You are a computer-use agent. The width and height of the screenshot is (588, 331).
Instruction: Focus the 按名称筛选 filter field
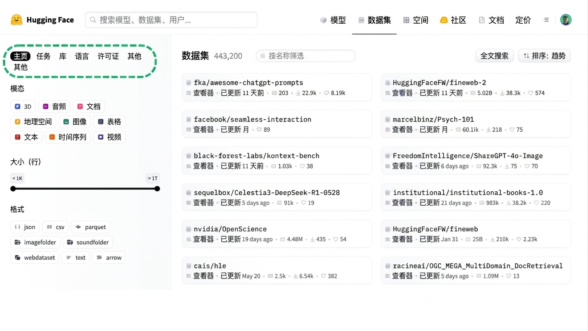pos(306,56)
